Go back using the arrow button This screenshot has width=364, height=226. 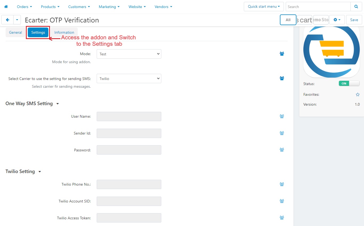point(7,20)
